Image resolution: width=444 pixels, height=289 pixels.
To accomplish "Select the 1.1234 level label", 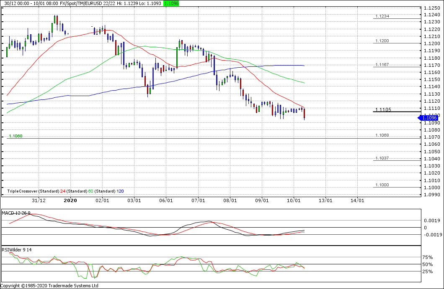I will 382,16.
